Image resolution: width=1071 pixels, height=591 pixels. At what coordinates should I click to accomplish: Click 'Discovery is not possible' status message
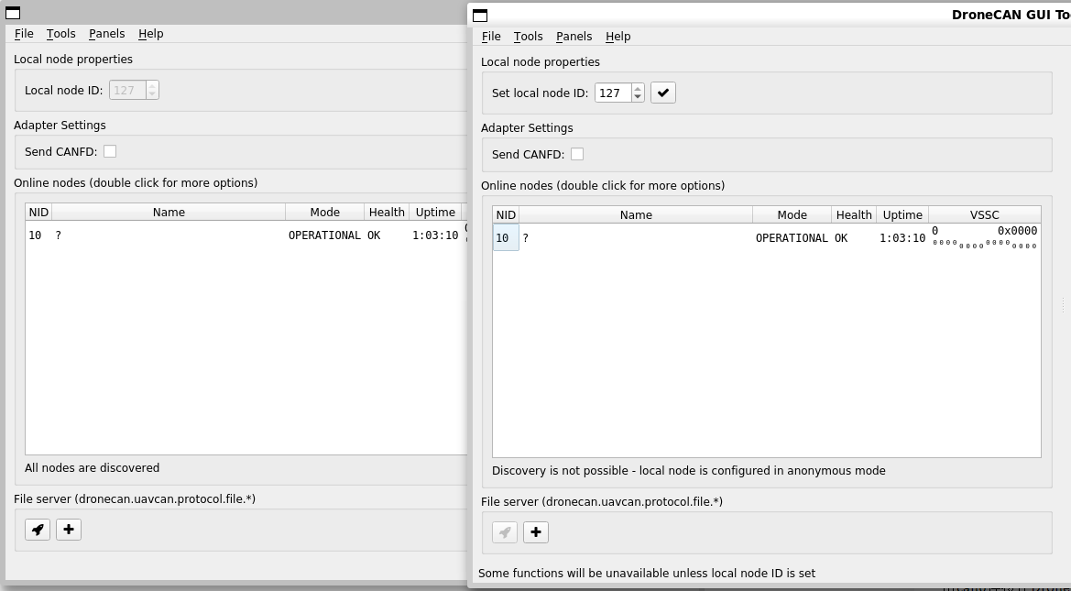tap(689, 471)
